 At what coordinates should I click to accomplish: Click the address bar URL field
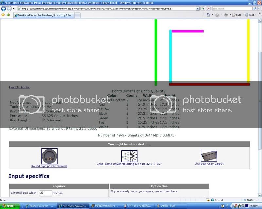[x=107, y=9]
